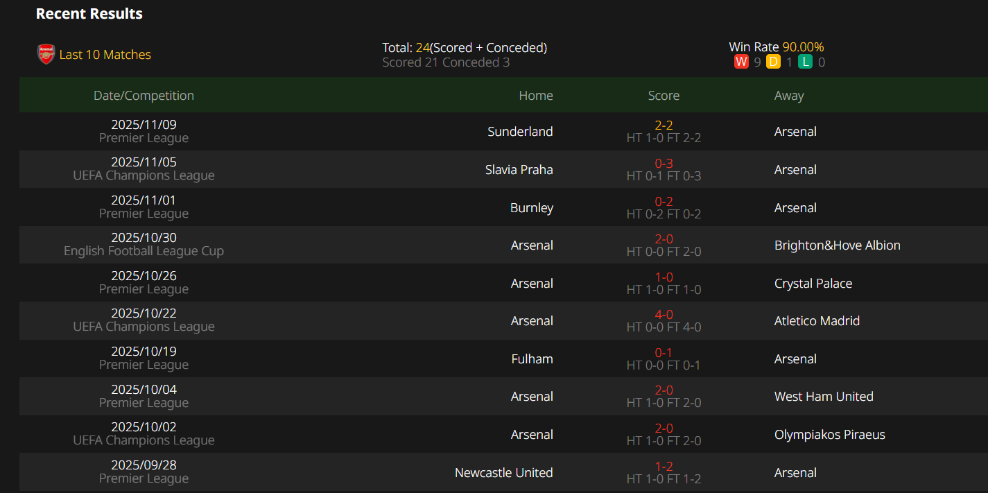Open the Sunderland team page
The image size is (988, 493).
click(520, 132)
